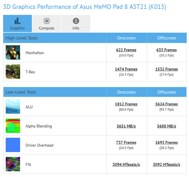Screen dimensions: 189x177
Task: Click Onscreen header in Low-Level table
Action: point(126,92)
